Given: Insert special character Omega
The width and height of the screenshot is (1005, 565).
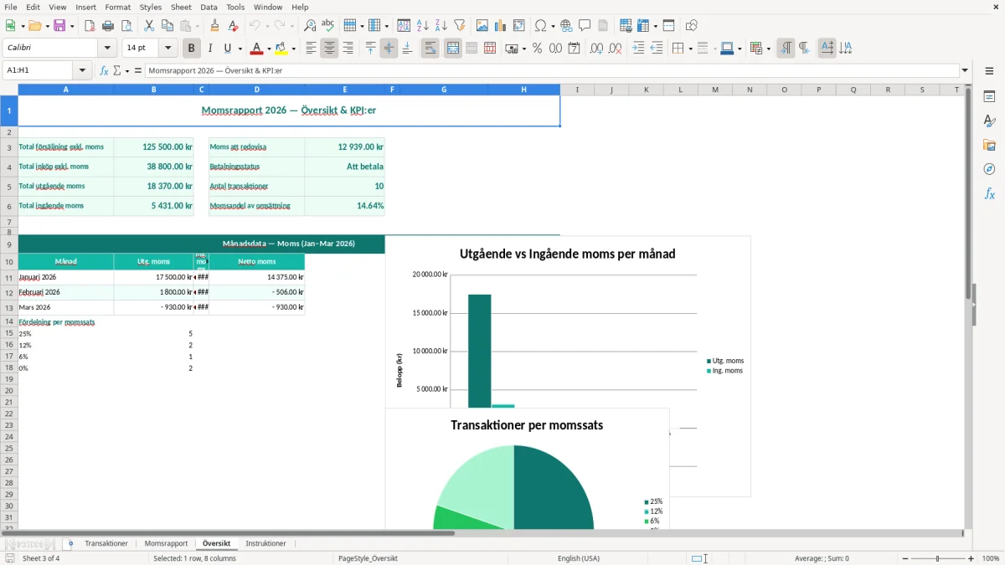Looking at the screenshot, I should click(x=540, y=26).
